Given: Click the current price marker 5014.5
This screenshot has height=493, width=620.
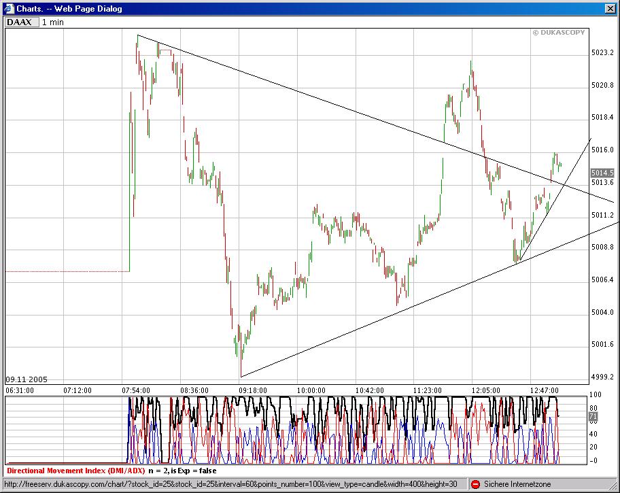Looking at the screenshot, I should point(602,173).
